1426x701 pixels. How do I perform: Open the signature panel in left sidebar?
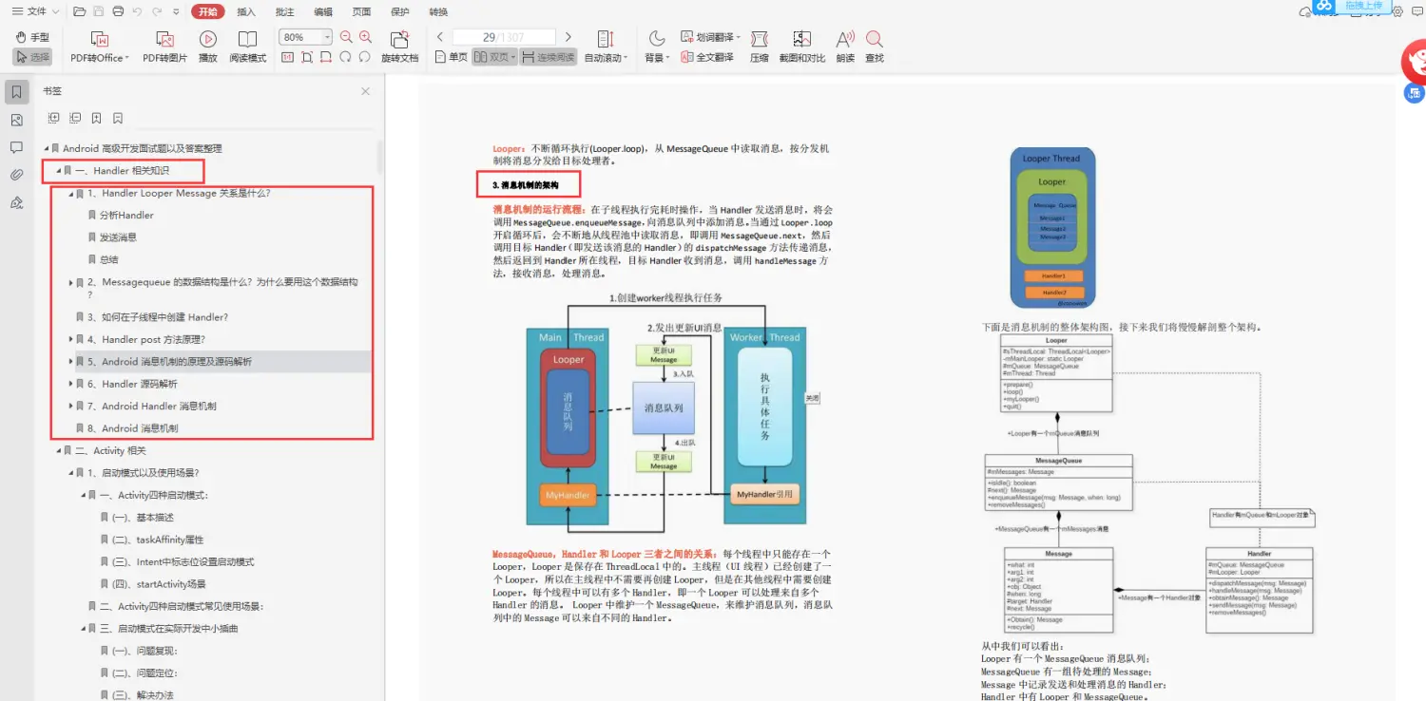[x=16, y=202]
